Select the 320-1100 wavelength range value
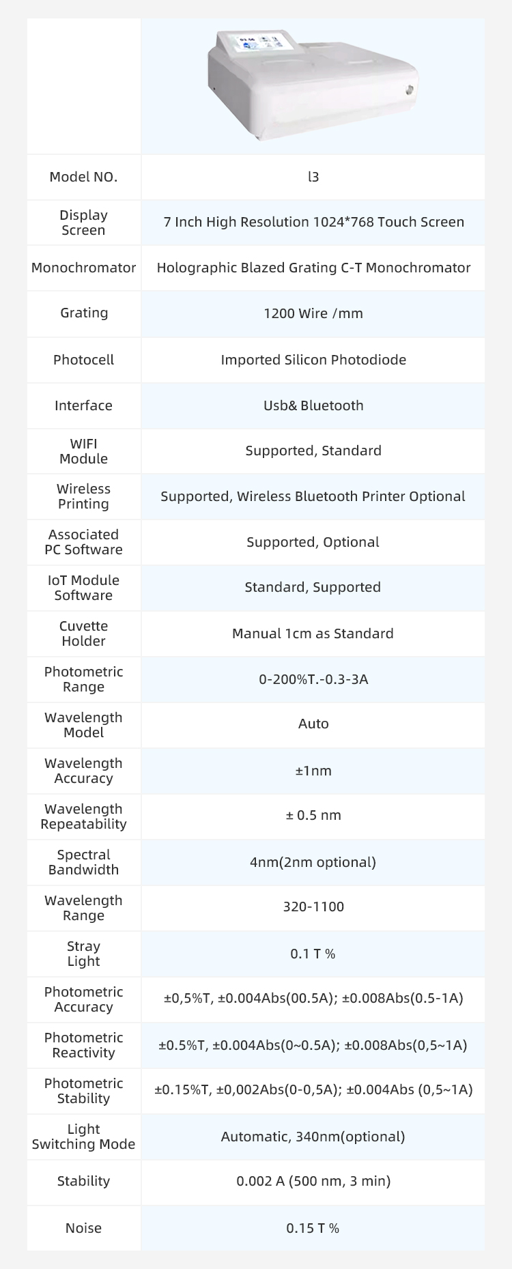 (x=313, y=907)
